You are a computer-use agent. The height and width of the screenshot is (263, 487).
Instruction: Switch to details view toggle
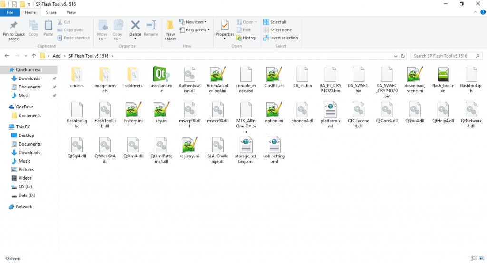click(474, 258)
